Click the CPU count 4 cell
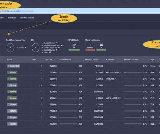This screenshot has height=134, width=160. pos(42,85)
